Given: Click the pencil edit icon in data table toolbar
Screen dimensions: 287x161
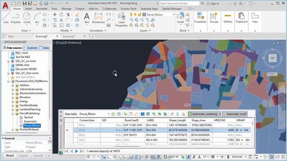Looking at the screenshot, I should coord(172,114).
